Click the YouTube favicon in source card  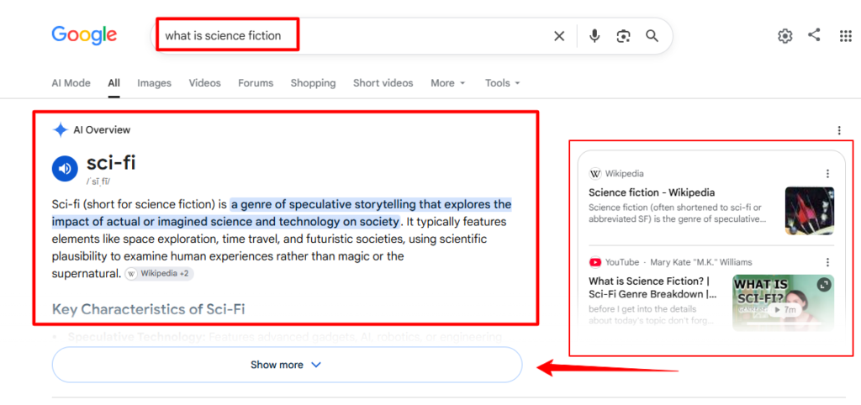pyautogui.click(x=595, y=262)
